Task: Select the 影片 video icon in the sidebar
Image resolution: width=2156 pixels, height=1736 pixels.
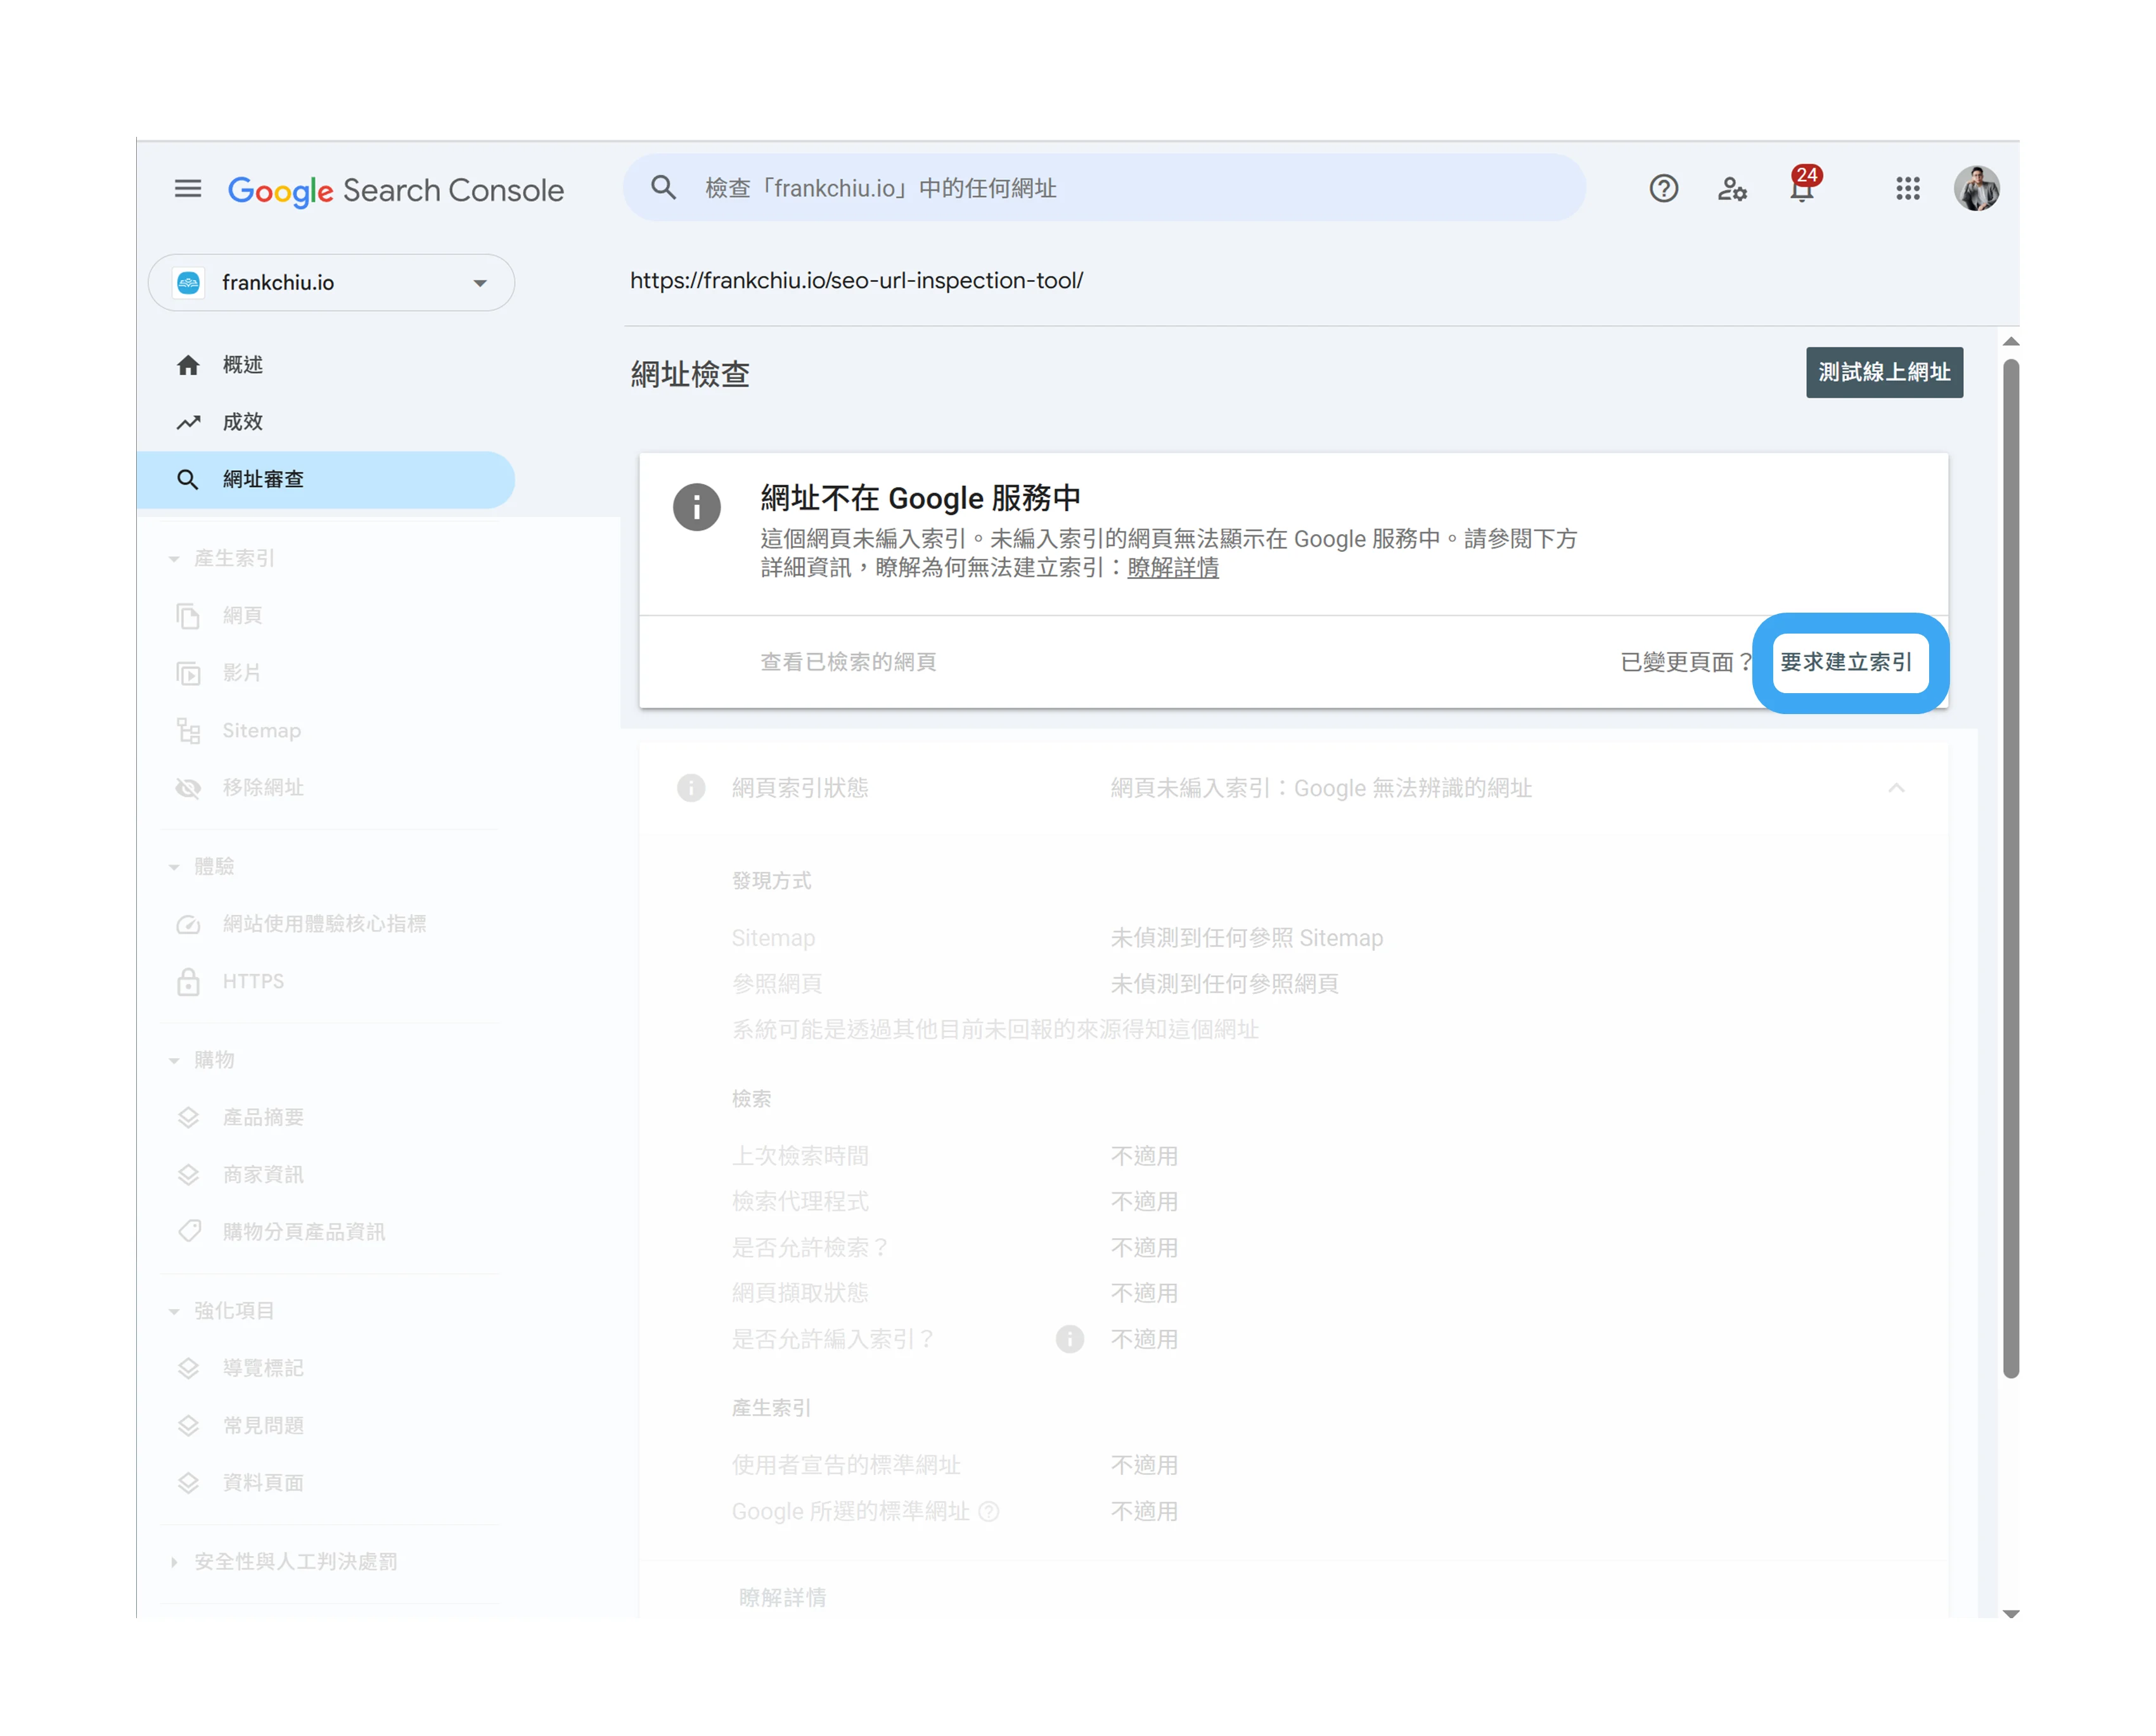Action: [189, 673]
